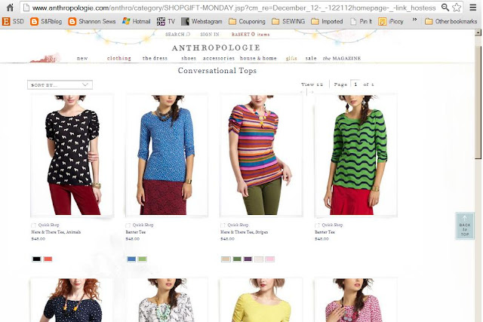483x322 pixels.
Task: Show hidden bookmarks with the double chevron
Action: pos(414,20)
